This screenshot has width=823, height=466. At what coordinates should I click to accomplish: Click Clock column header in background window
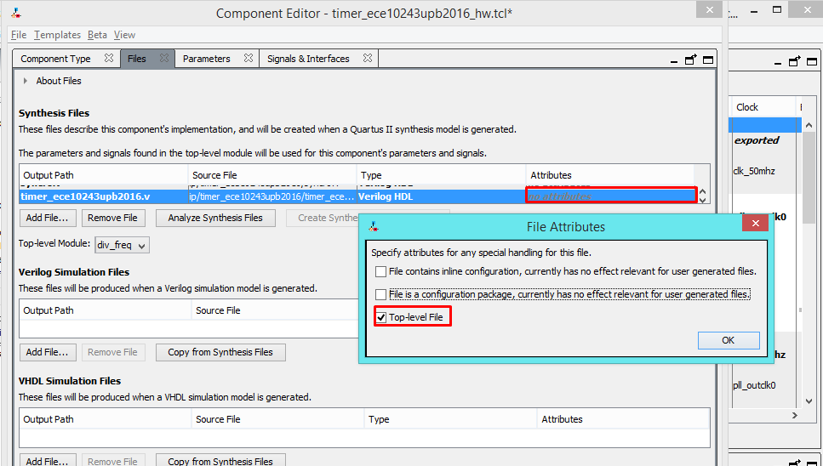click(763, 107)
